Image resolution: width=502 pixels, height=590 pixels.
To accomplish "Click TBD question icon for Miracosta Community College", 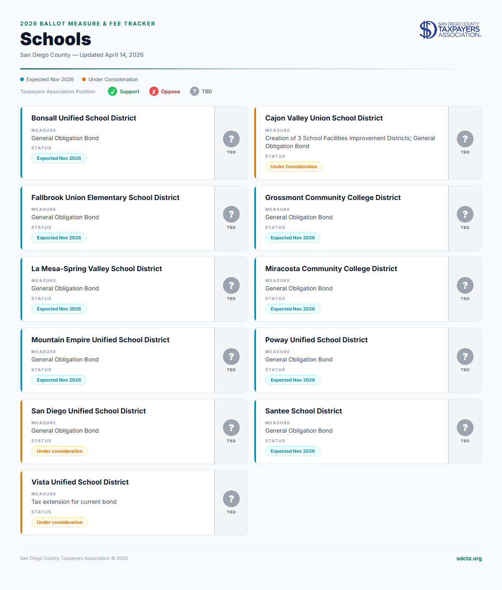I will point(465,285).
